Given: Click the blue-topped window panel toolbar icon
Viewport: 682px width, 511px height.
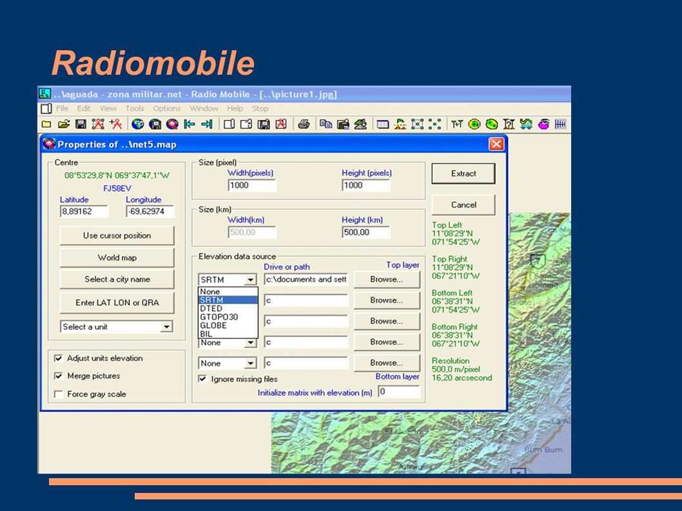Looking at the screenshot, I should point(383,124).
